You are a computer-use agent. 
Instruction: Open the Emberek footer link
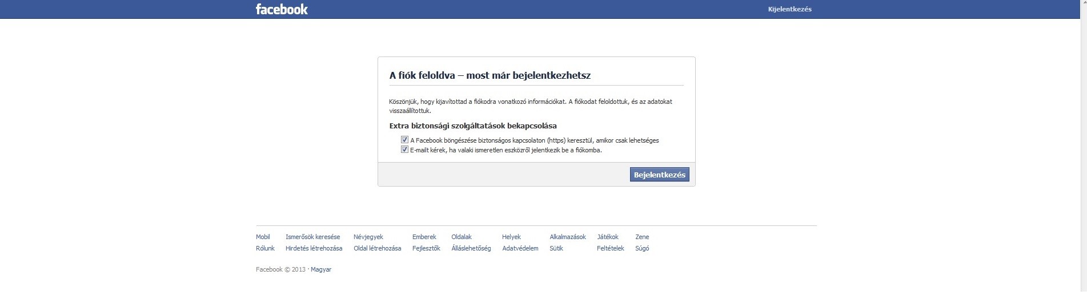coord(424,237)
